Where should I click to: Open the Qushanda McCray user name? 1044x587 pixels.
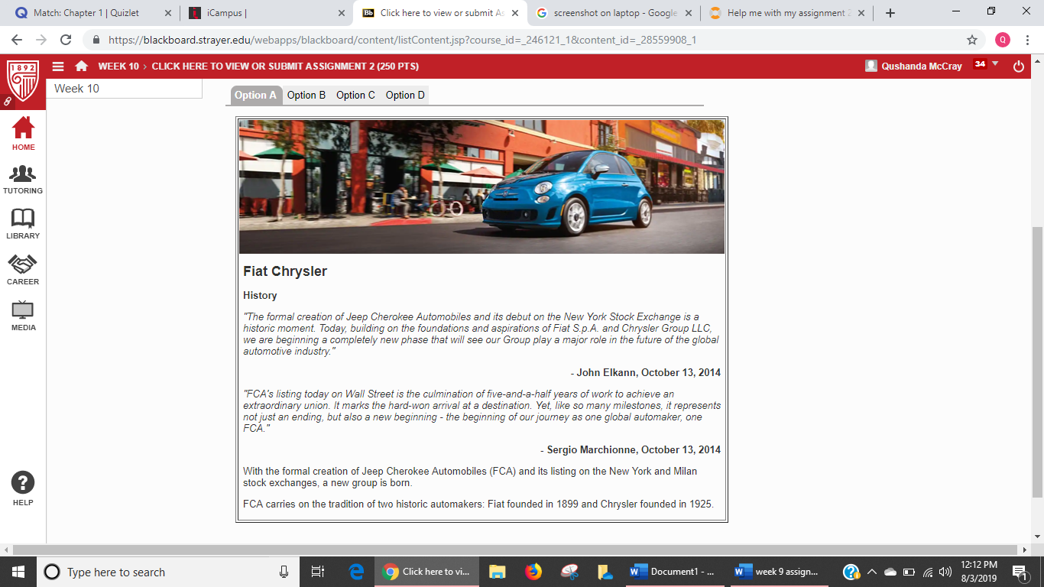coord(922,66)
